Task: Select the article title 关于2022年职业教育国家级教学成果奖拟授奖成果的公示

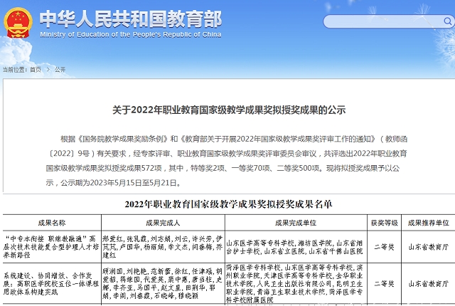Action: pos(229,110)
